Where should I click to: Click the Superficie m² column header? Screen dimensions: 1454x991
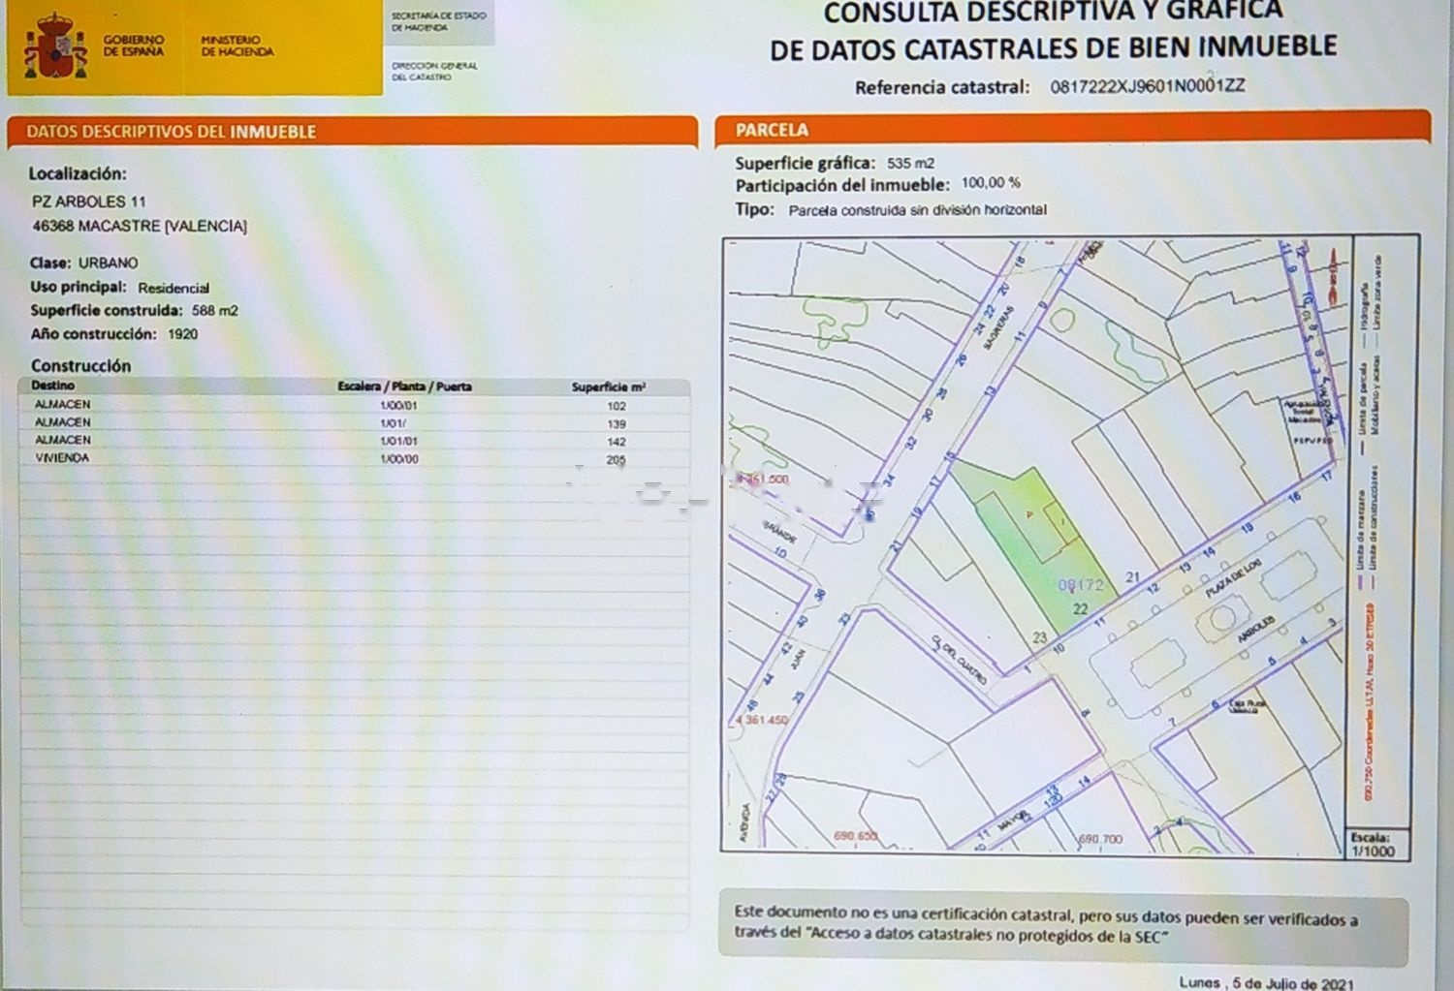click(608, 387)
